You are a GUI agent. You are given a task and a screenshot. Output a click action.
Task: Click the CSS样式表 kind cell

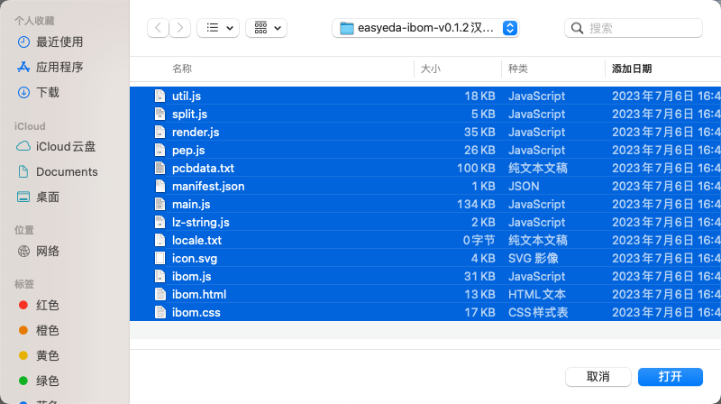click(538, 312)
